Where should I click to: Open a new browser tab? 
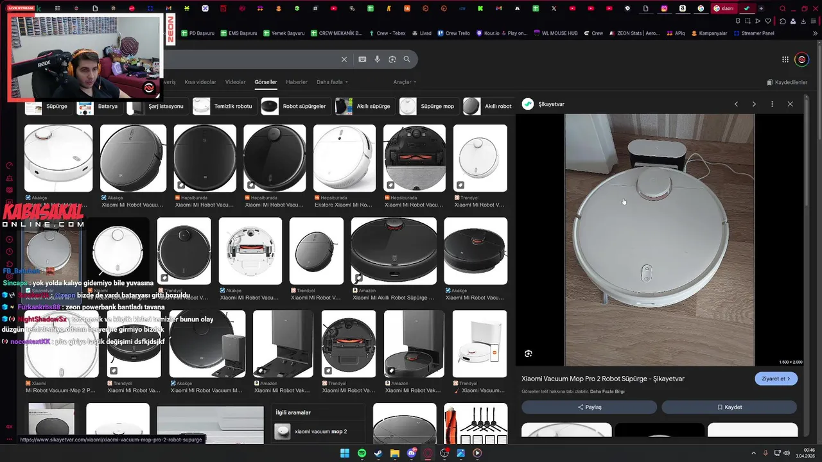[x=761, y=8]
